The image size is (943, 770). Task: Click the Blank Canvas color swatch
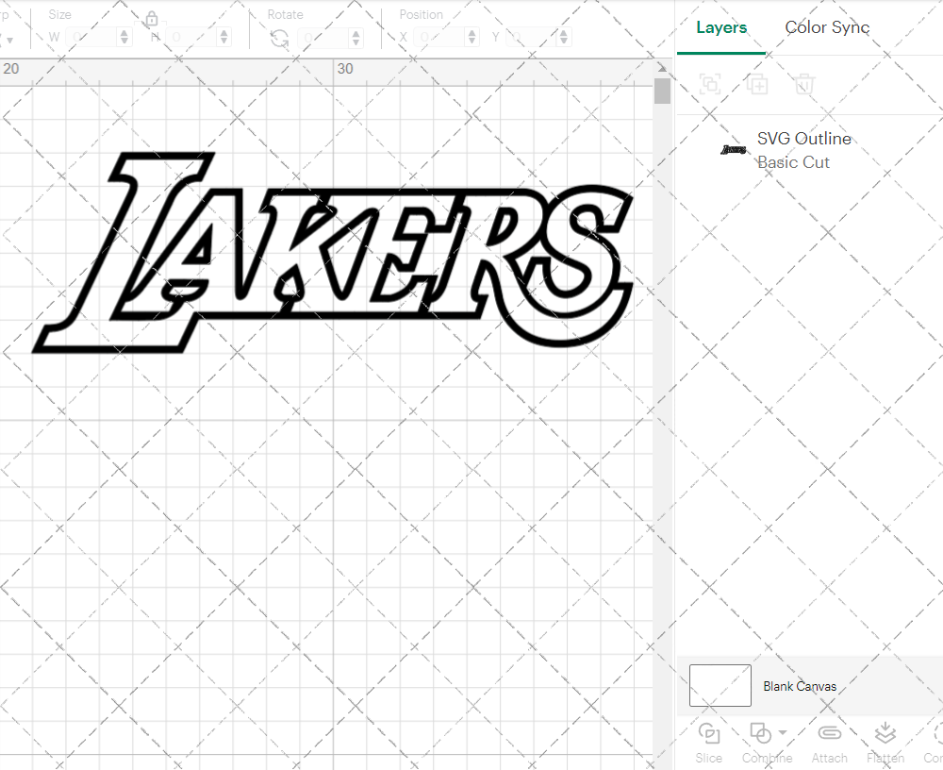pyautogui.click(x=720, y=686)
